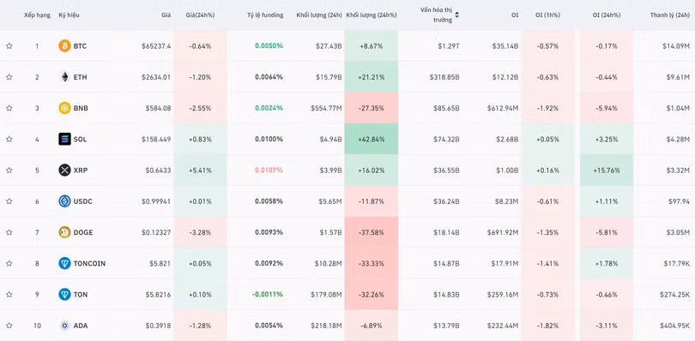Click ETH price $2634.01
Viewport: 695px width, 341px height.
click(156, 77)
